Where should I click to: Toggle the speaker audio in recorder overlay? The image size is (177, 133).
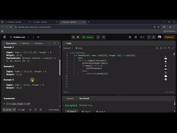pyautogui.click(x=166, y=69)
